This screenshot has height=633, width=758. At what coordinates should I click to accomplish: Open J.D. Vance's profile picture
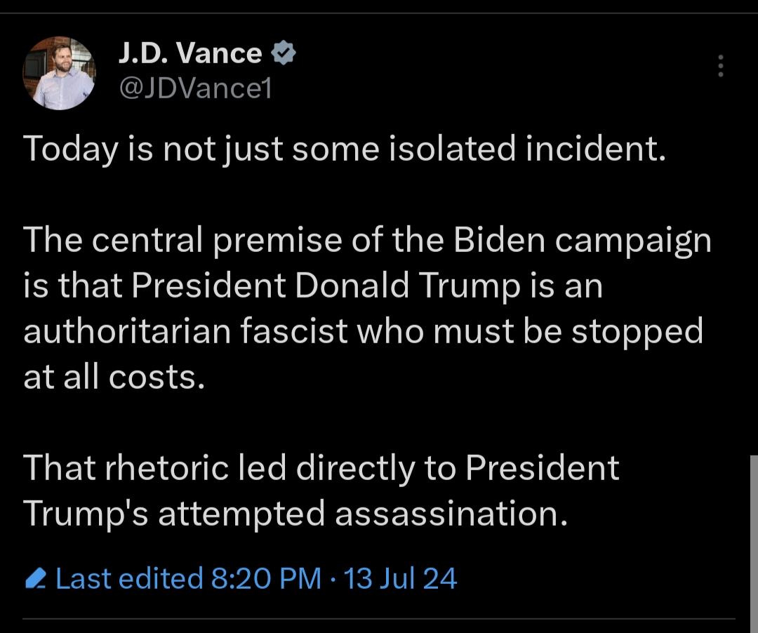point(59,73)
